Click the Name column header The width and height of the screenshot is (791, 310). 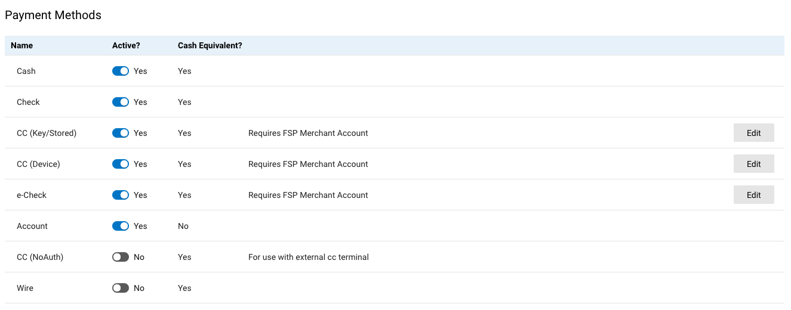[22, 45]
